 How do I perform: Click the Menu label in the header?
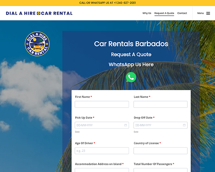click(x=200, y=13)
